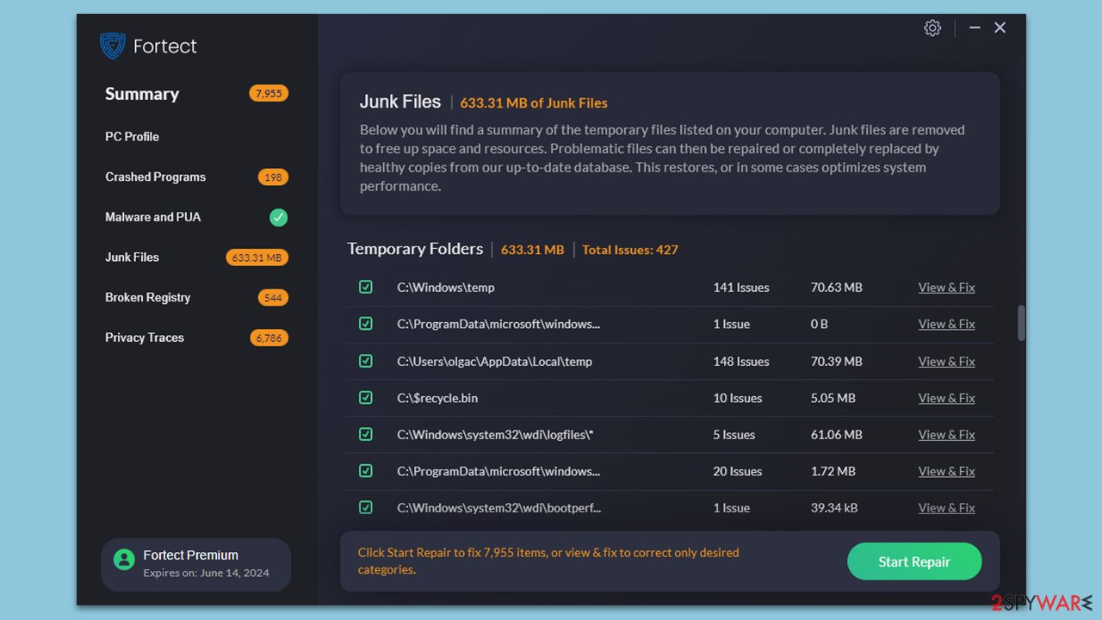Click '633.31 MB of Junk Files' header text
The image size is (1102, 620).
pos(534,102)
